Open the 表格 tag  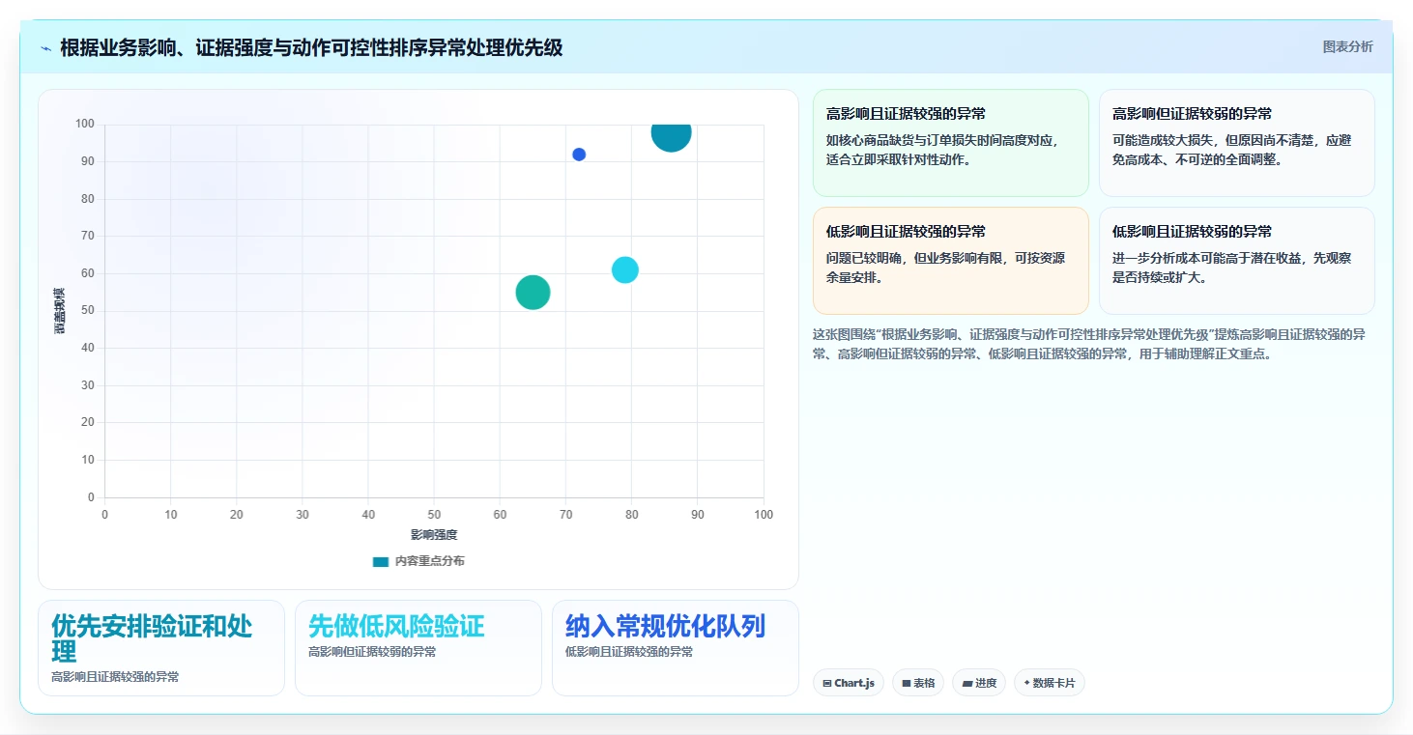918,683
